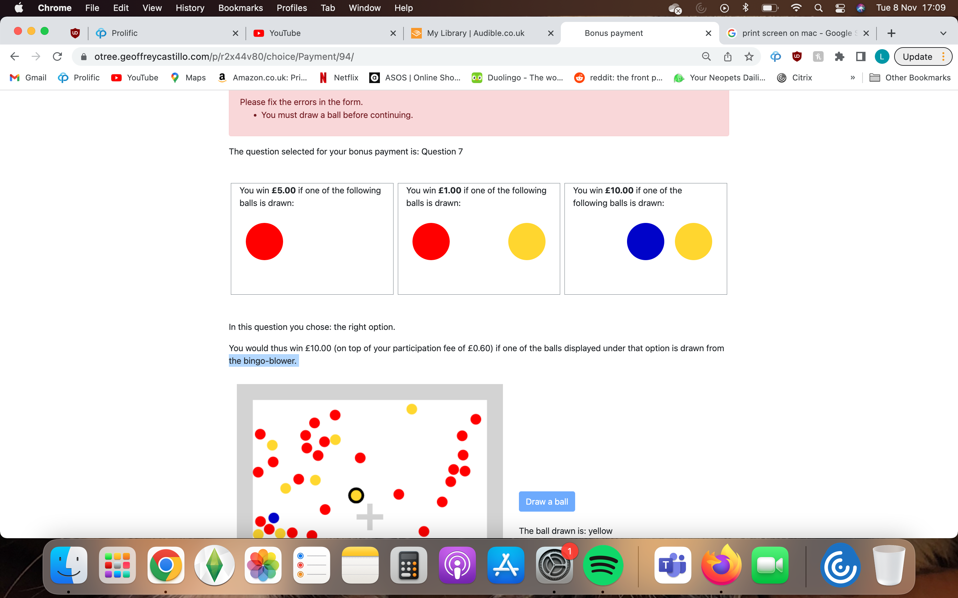Open Control Center in menu bar
This screenshot has height=598, width=958.
click(840, 8)
